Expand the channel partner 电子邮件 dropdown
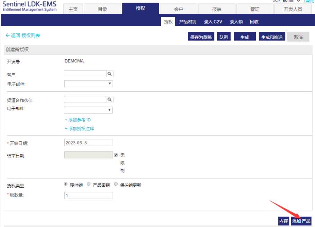 [89, 110]
